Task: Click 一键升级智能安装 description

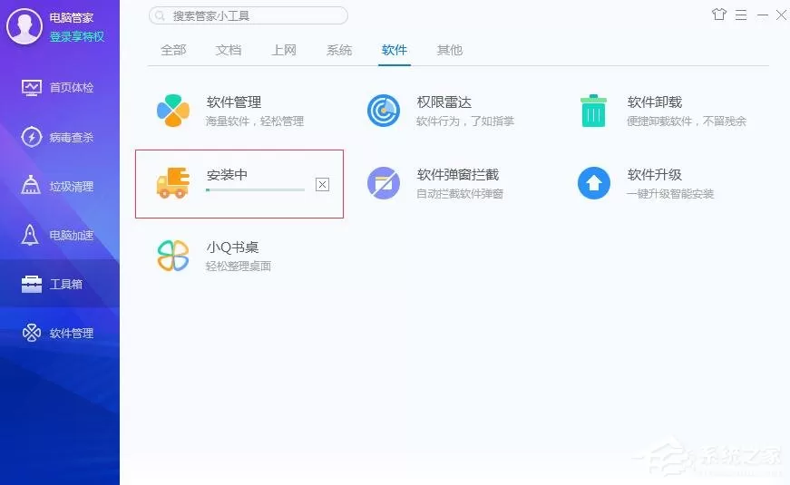Action: [670, 194]
